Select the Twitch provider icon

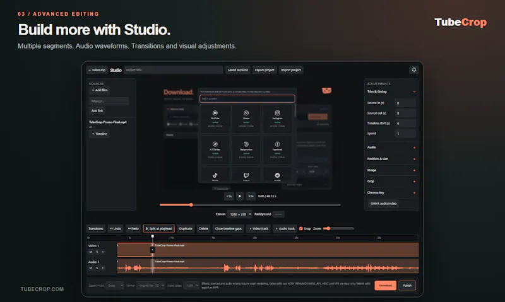pyautogui.click(x=246, y=175)
